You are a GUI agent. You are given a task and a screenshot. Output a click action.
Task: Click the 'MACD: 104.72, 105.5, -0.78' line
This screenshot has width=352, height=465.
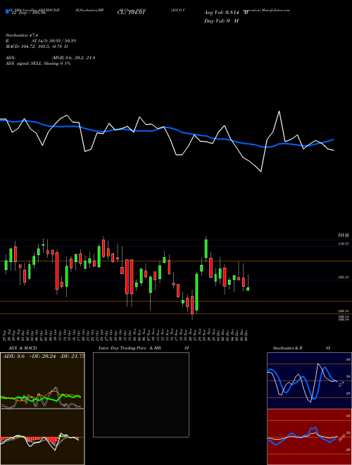click(37, 46)
